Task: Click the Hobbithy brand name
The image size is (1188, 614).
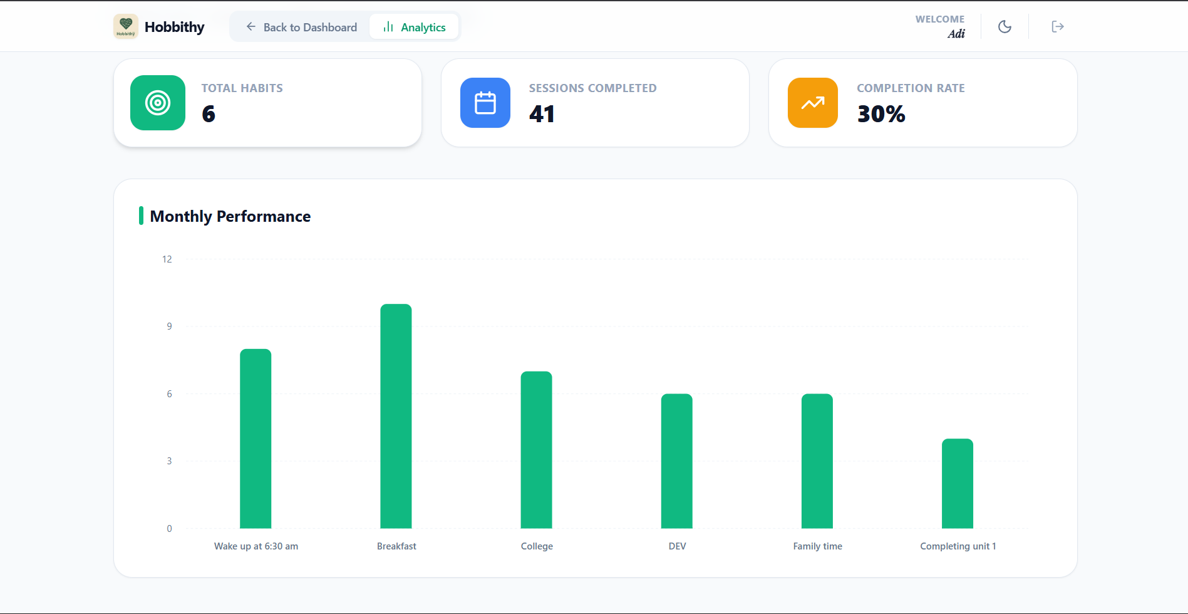Action: coord(175,26)
